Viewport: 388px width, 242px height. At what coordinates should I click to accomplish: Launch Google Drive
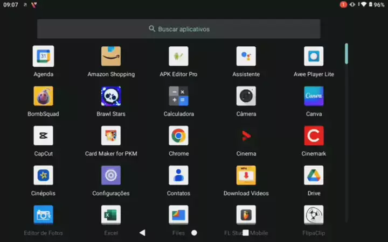[x=314, y=176]
